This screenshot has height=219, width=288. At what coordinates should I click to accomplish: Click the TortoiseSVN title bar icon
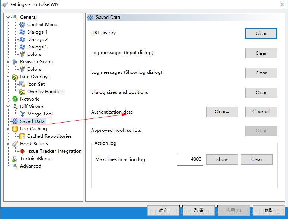(x=5, y=4)
